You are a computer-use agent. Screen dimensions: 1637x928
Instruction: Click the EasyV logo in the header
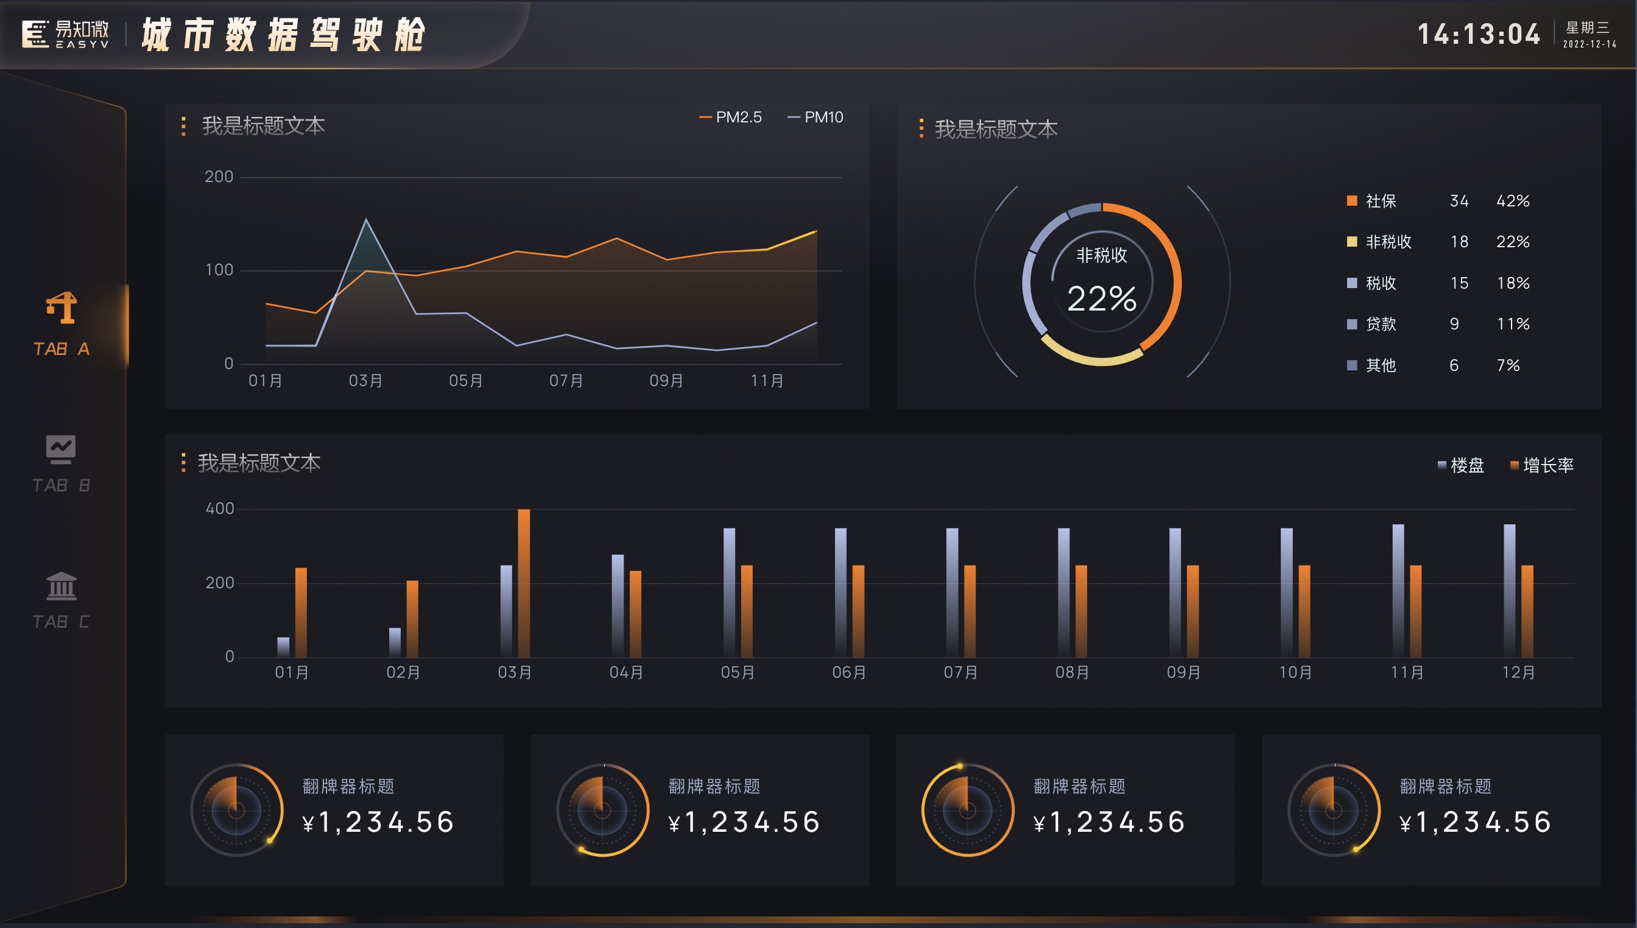click(x=65, y=35)
